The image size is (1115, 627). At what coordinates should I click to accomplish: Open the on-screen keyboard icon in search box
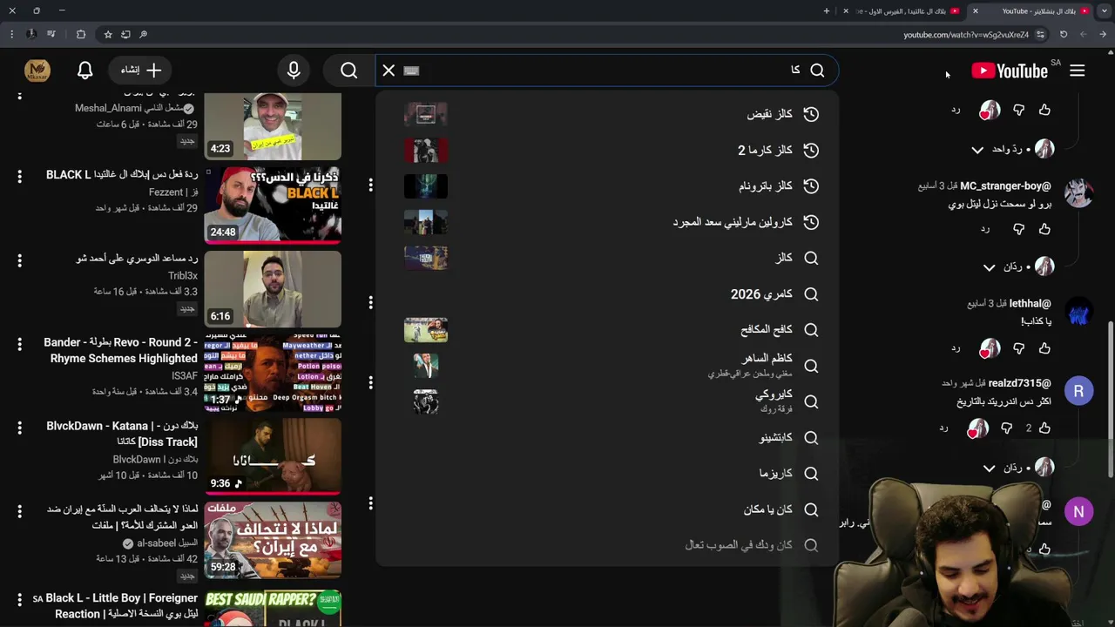pyautogui.click(x=412, y=71)
